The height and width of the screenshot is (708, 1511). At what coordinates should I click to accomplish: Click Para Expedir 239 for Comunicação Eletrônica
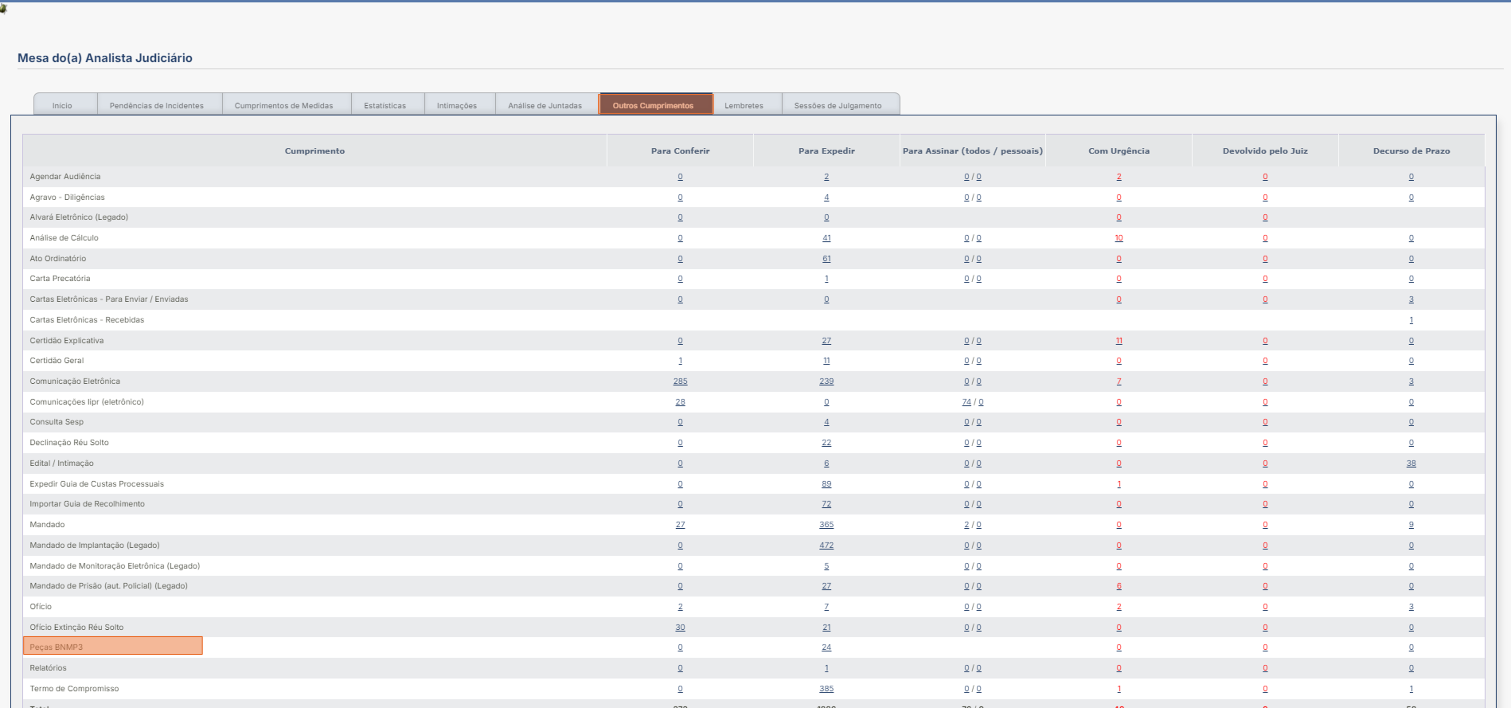[x=827, y=381]
